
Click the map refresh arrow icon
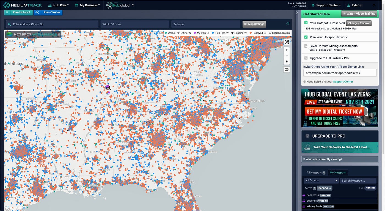[288, 24]
